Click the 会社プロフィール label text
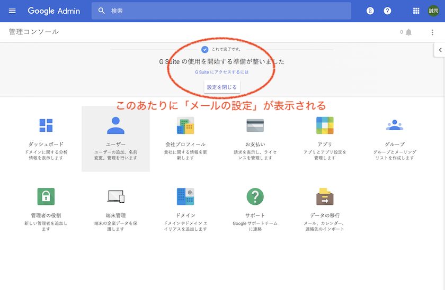Viewport: 445px width, 290px height. (x=185, y=144)
